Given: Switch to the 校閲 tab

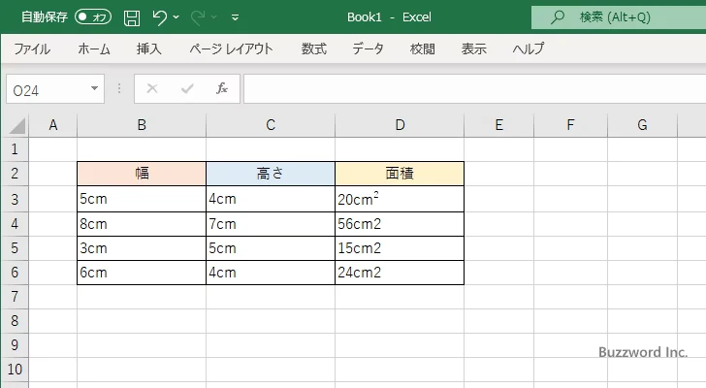Looking at the screenshot, I should point(423,48).
